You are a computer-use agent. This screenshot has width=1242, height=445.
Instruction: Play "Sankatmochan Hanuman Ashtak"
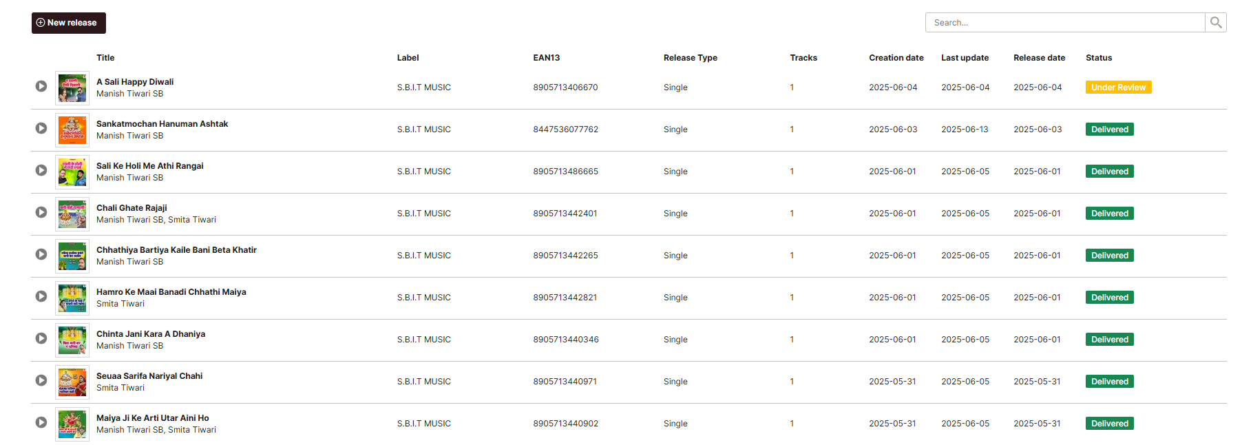[x=41, y=130]
